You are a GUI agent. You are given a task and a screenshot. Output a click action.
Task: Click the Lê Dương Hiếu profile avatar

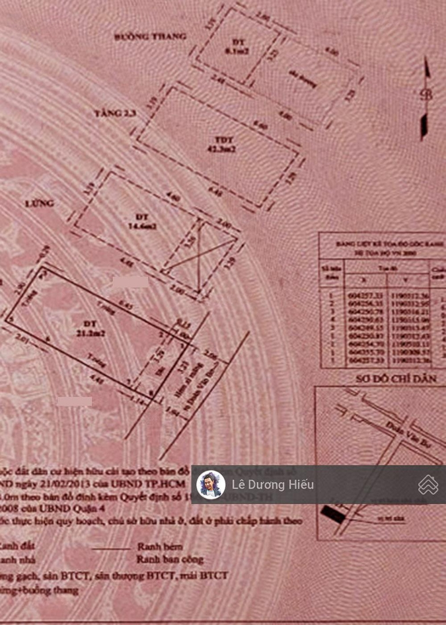[x=211, y=484]
